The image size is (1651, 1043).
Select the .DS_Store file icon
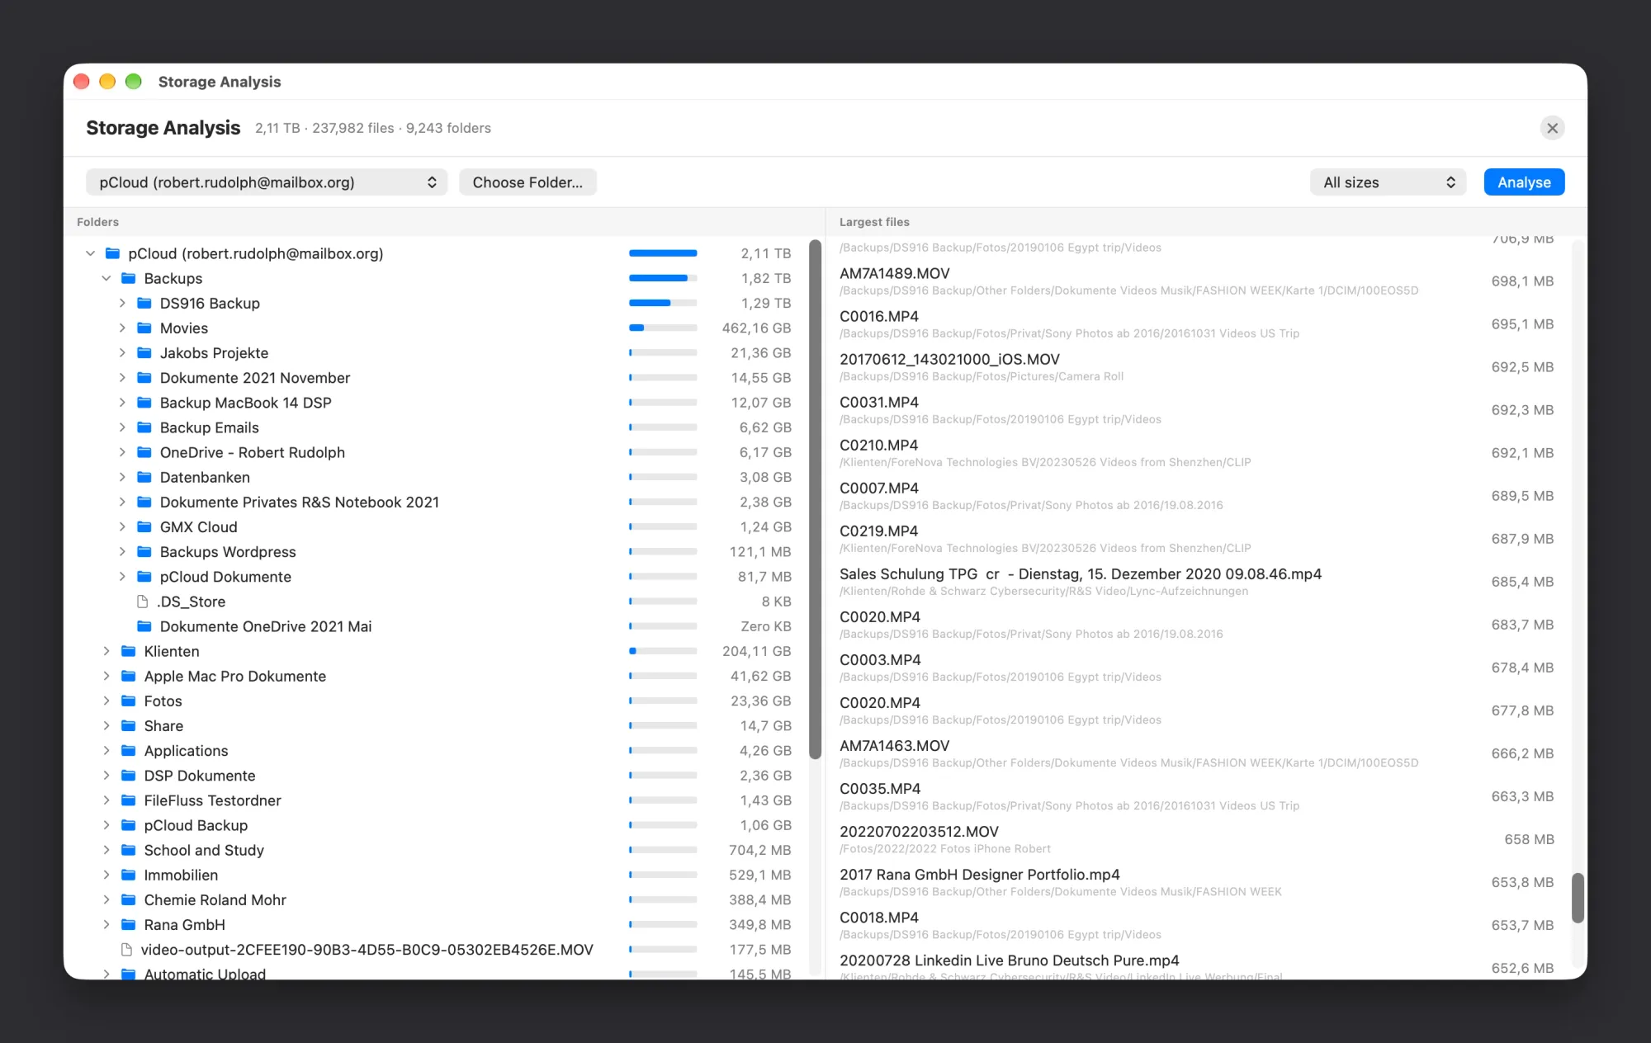tap(142, 601)
